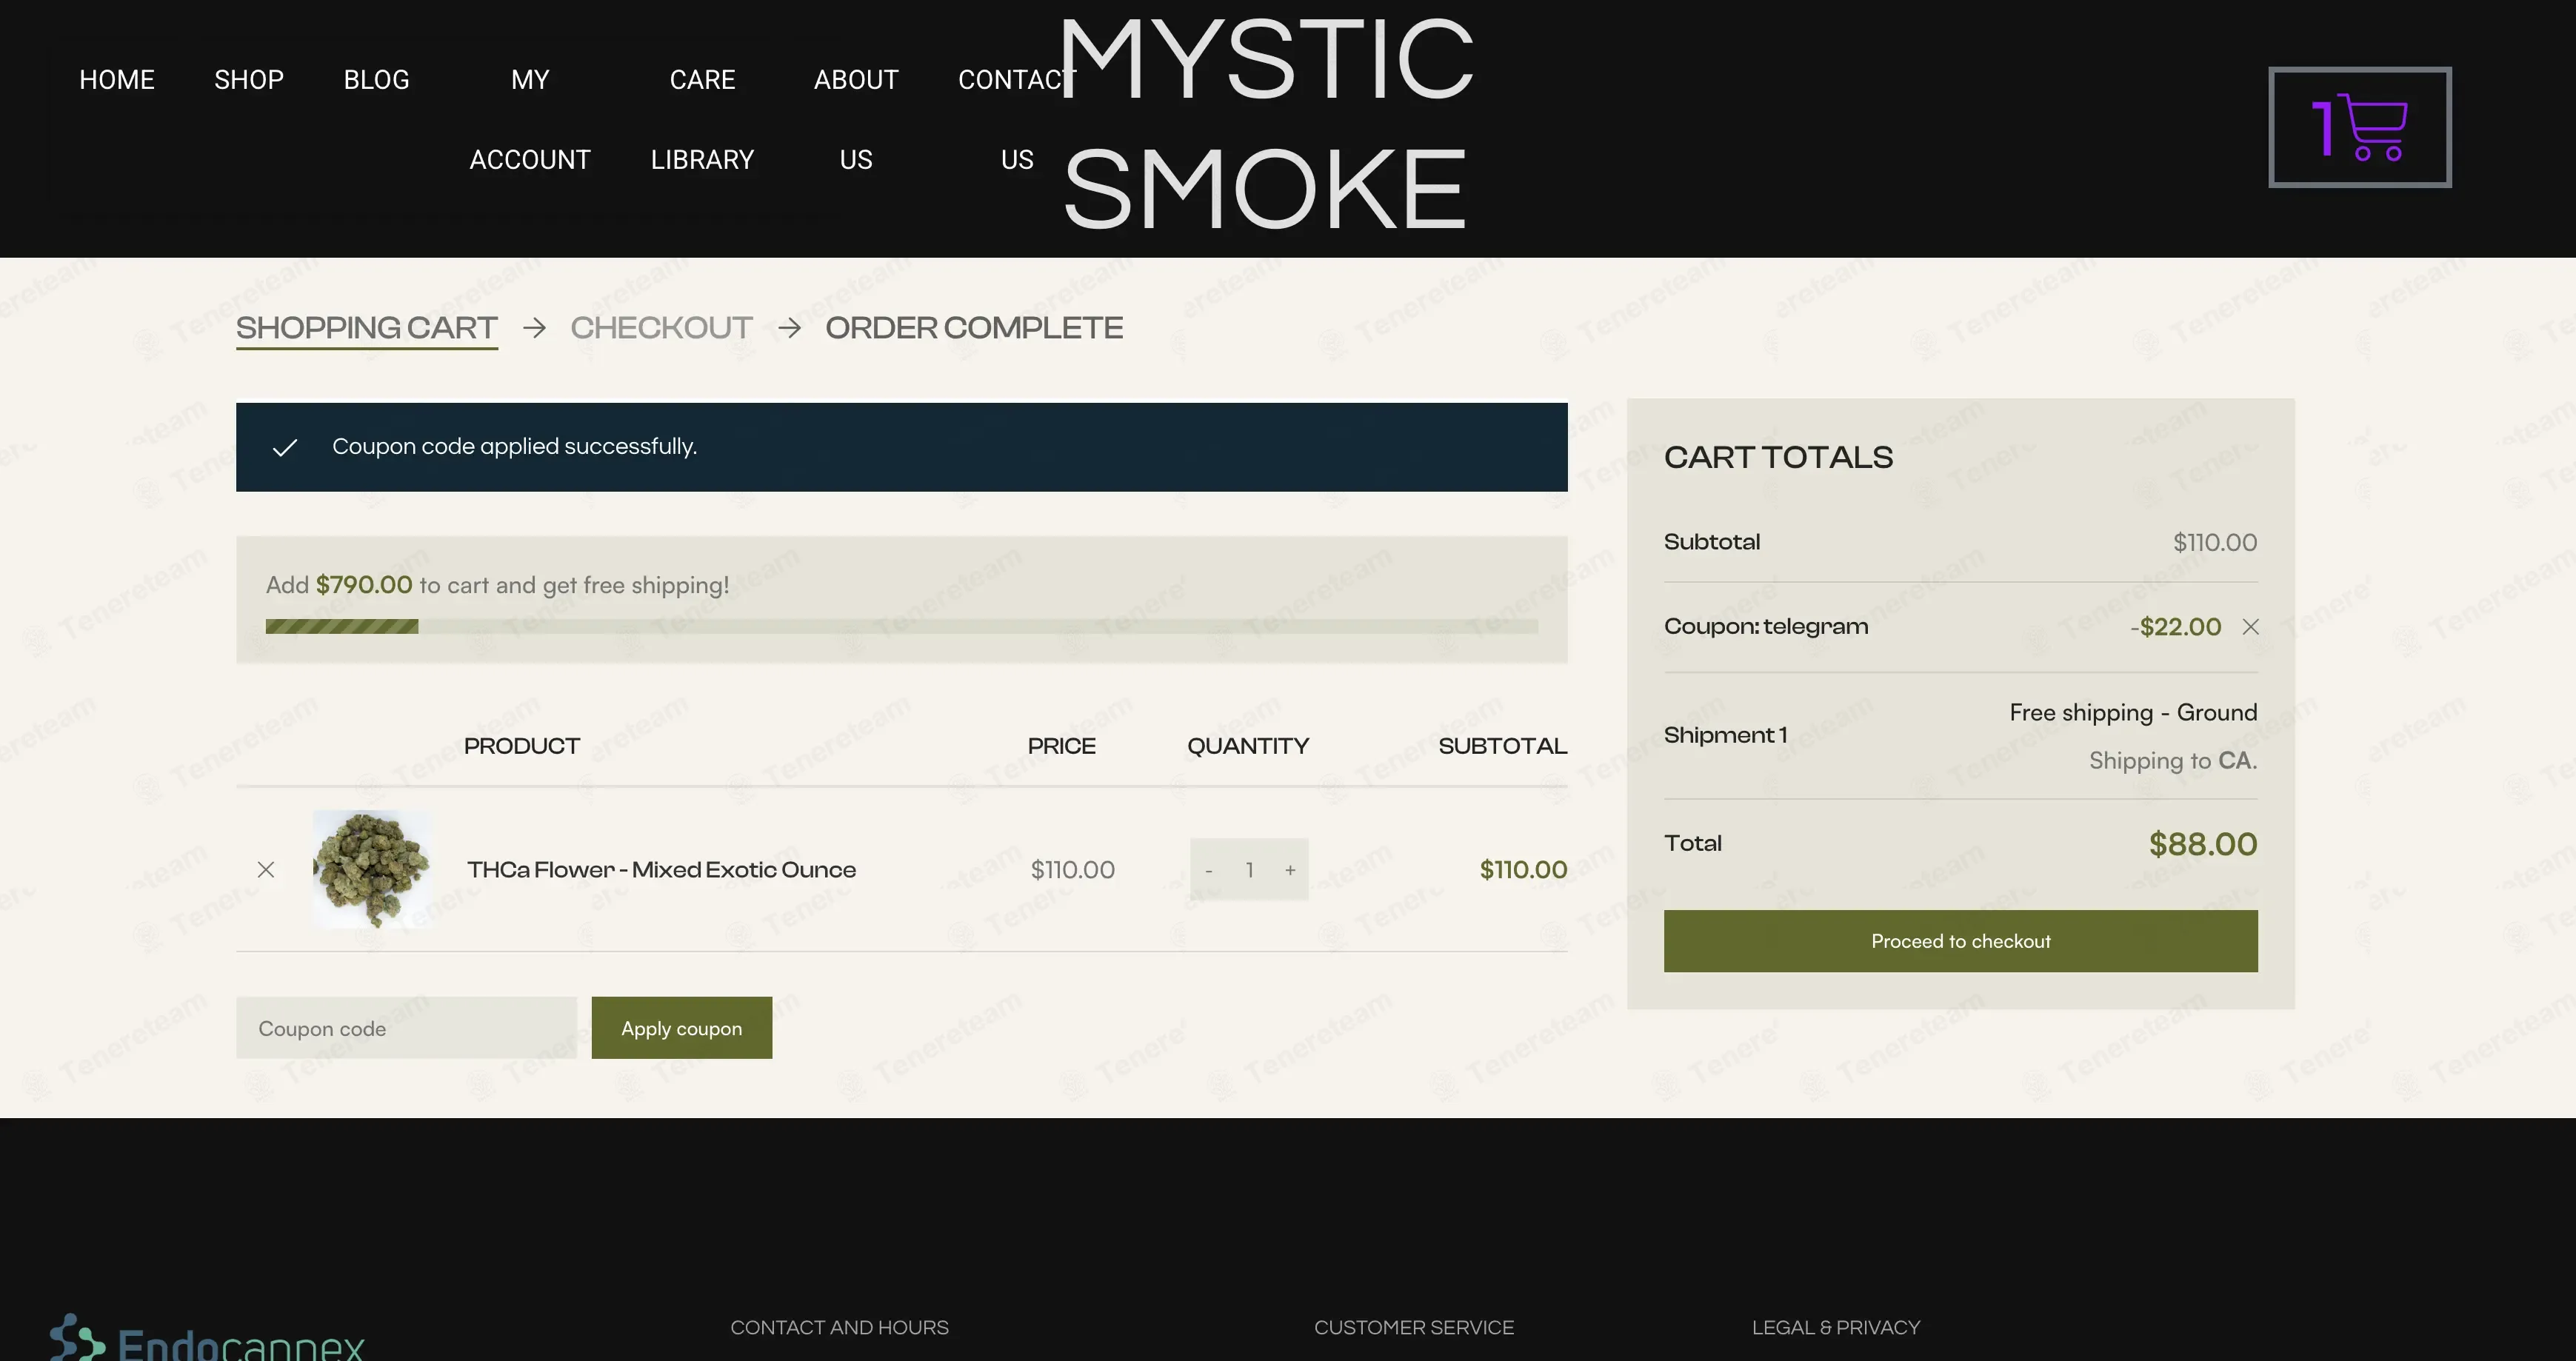The image size is (2576, 1361).
Task: Click the -$22.00 coupon discount value
Action: 2175,627
